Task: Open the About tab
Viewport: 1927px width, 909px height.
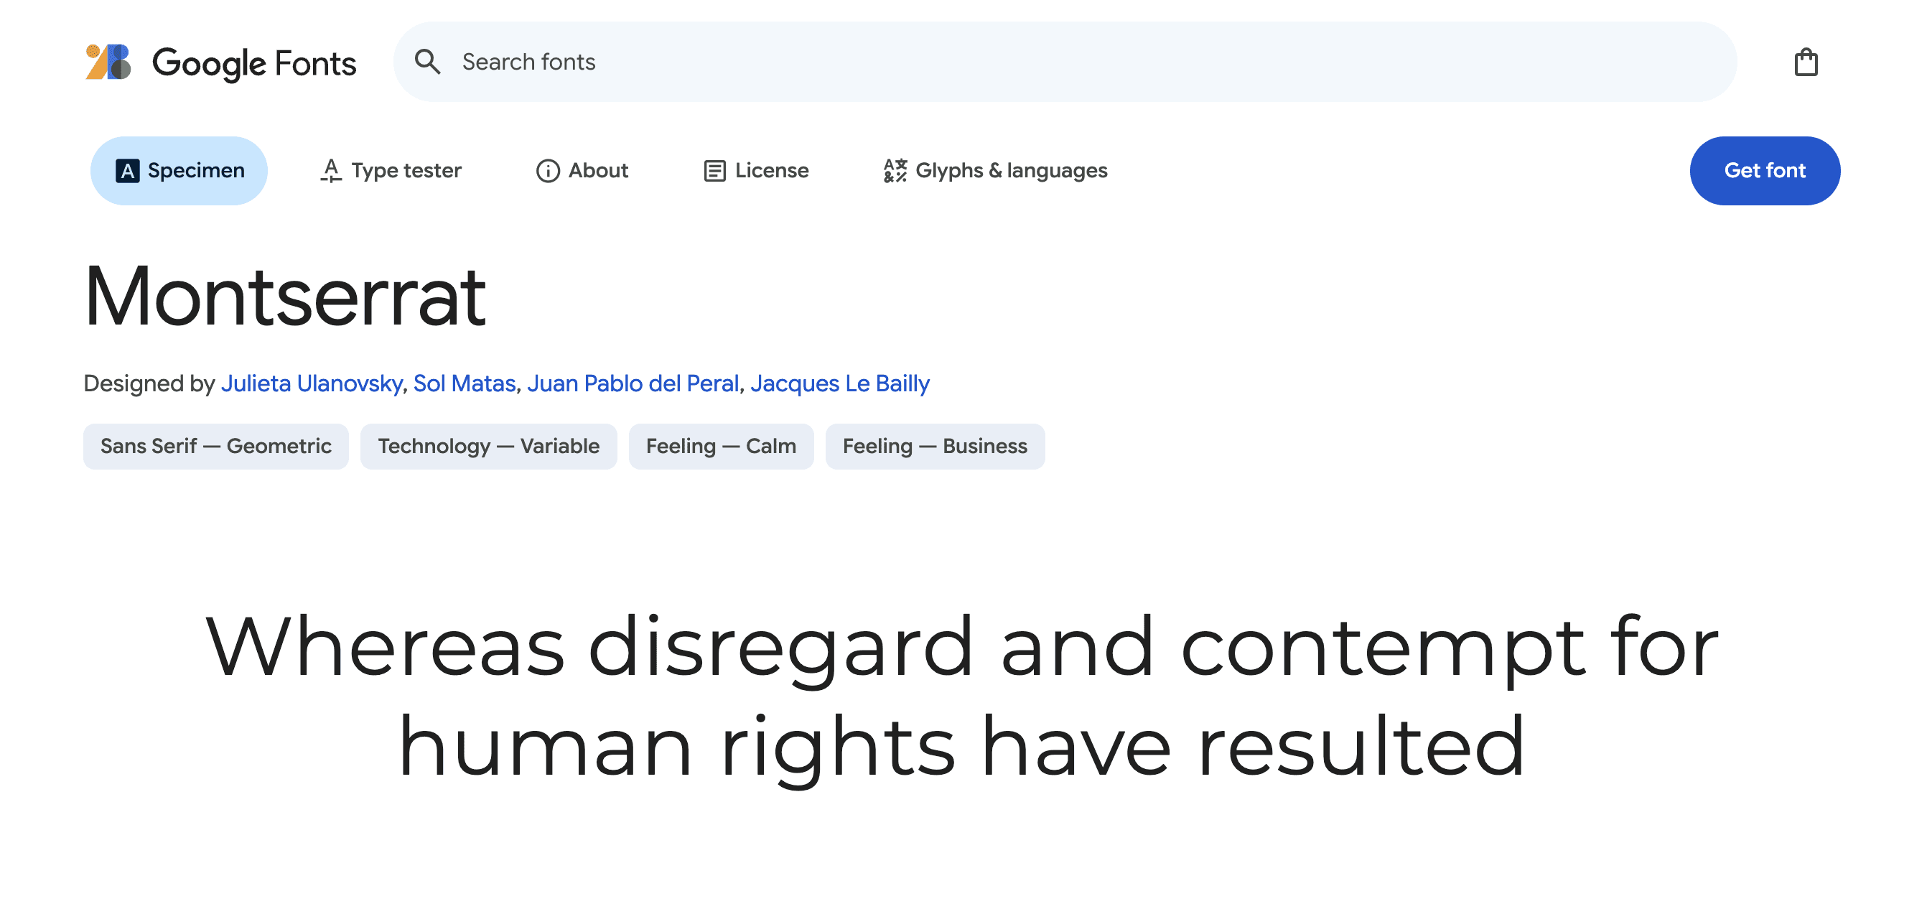Action: coord(597,171)
